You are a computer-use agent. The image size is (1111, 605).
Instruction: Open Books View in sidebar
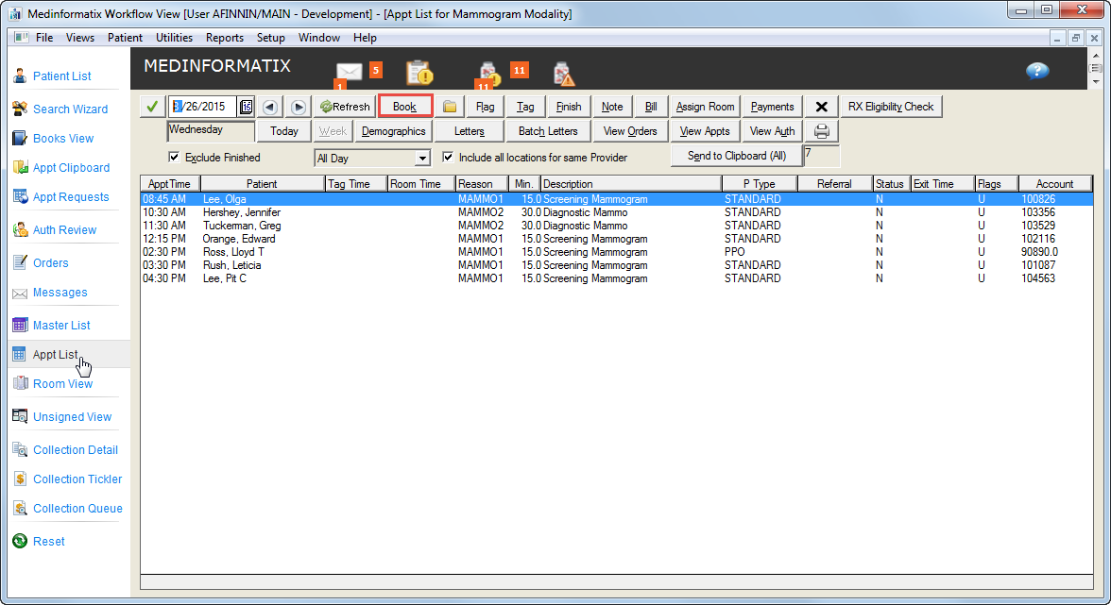(x=63, y=138)
